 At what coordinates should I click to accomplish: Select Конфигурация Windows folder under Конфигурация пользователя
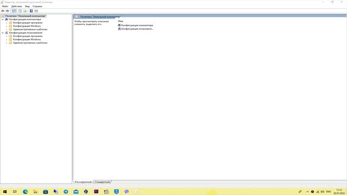tap(27, 40)
